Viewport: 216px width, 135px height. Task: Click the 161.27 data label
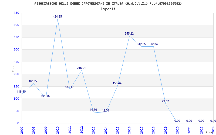[33, 81]
